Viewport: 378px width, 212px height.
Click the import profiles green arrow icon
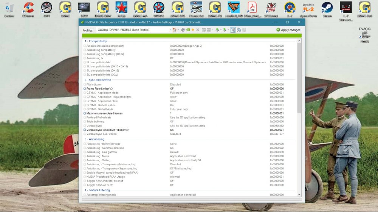225,30
